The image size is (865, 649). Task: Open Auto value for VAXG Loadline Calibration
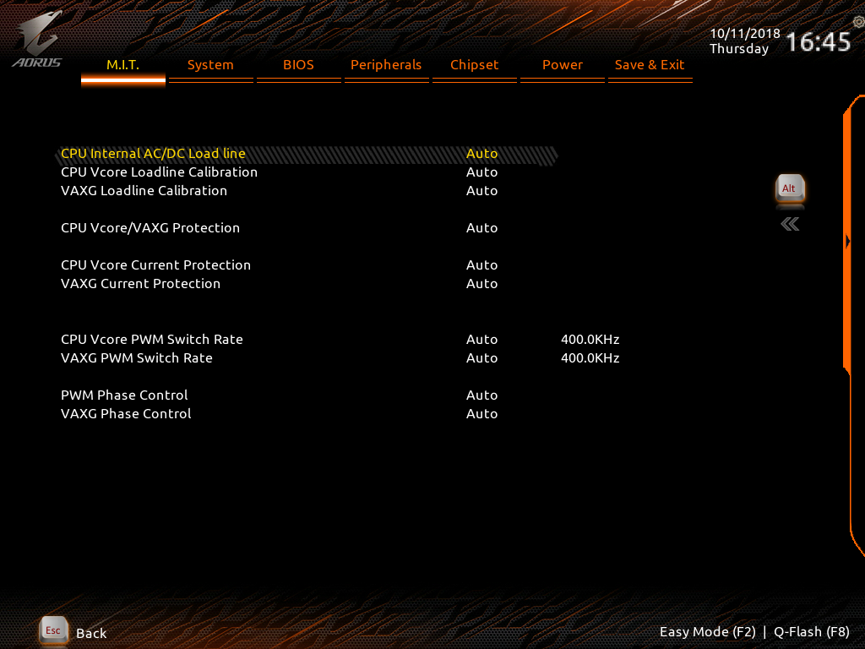[481, 191]
